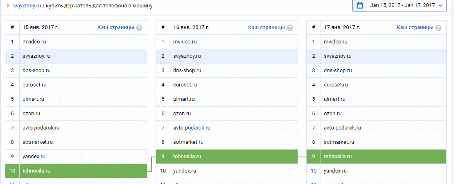This screenshot has height=184, width=454.
Task: Select sotmarket.ru in the 16 янв. column
Action: 188,142
